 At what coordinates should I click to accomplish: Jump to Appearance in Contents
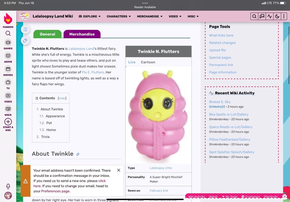click(55, 116)
